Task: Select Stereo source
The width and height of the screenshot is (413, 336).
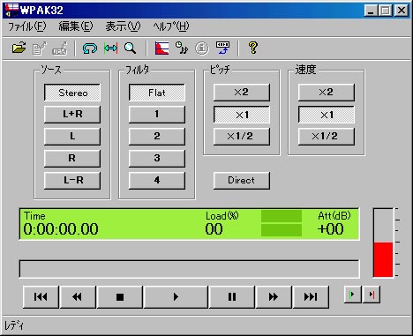Action: (72, 93)
